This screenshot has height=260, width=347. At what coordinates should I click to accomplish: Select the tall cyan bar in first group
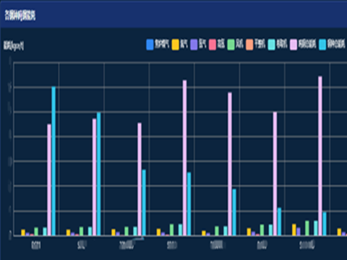coord(53,161)
